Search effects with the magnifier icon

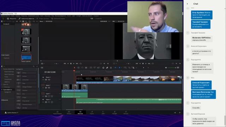34,66
